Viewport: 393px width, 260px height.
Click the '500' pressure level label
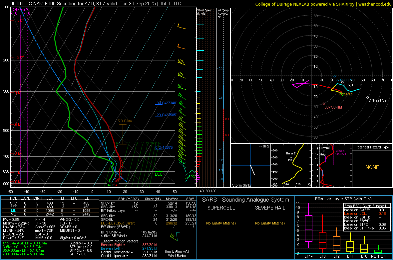[6, 130]
